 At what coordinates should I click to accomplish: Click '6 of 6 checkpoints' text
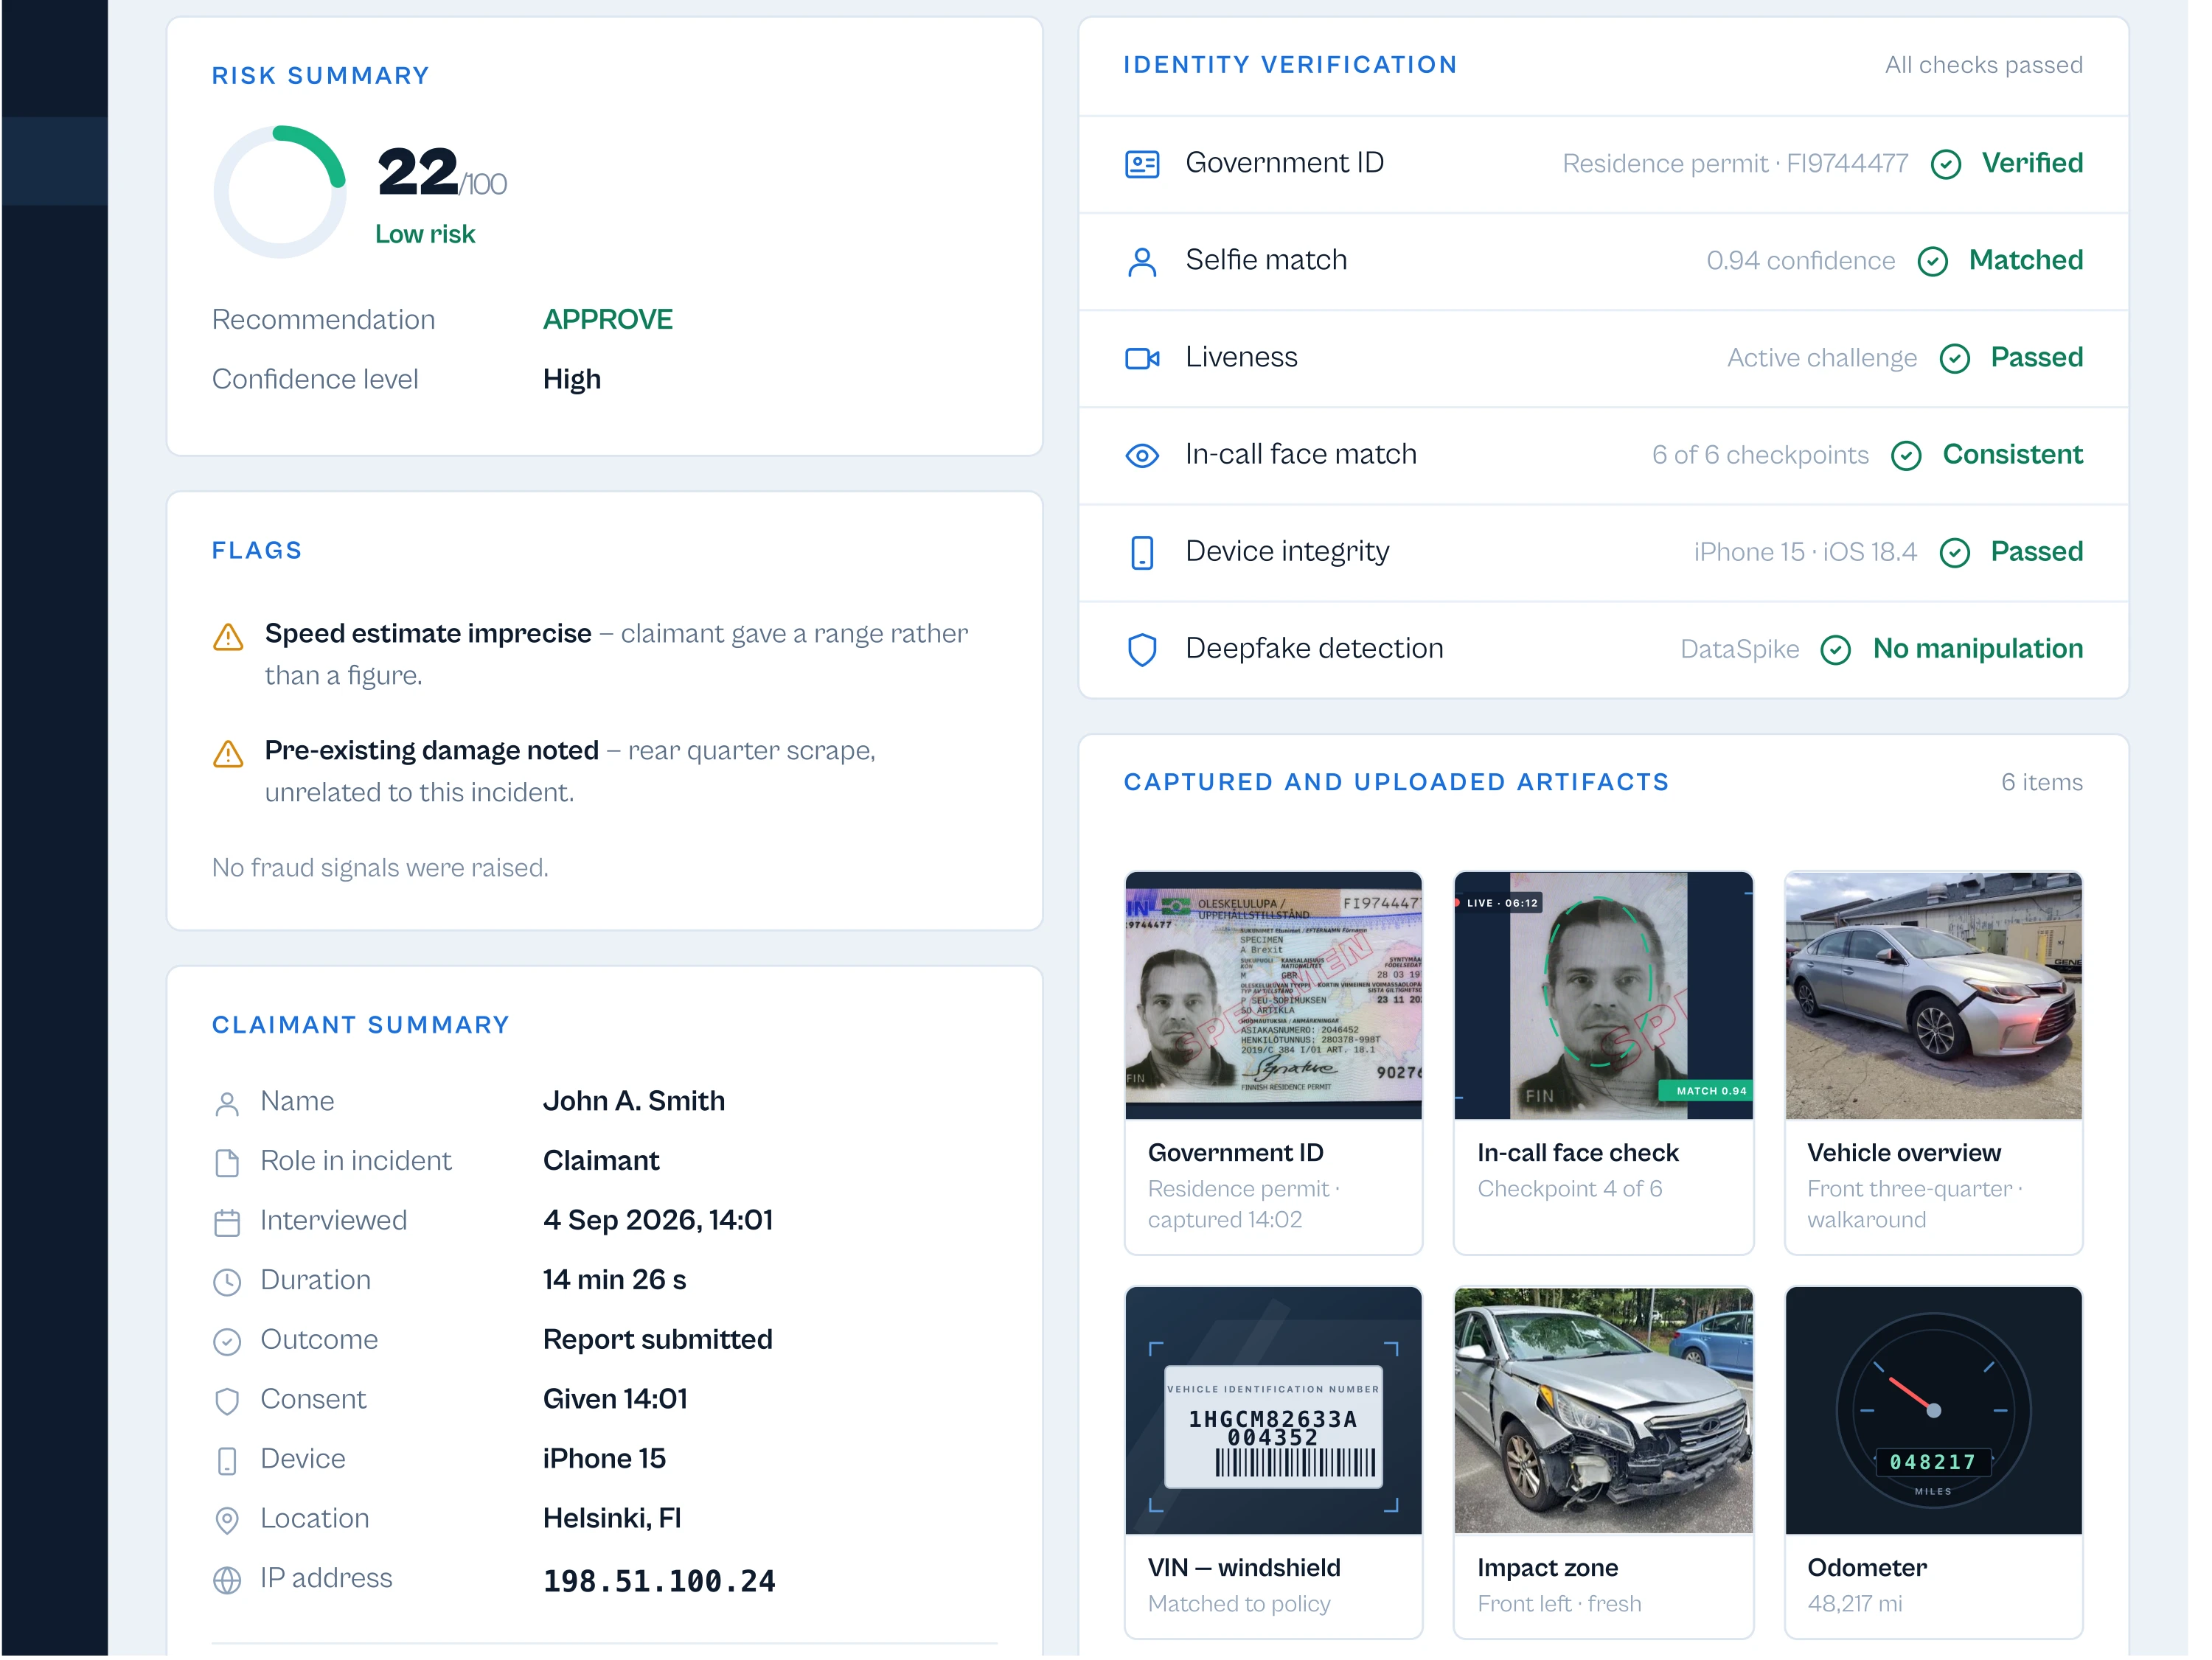tap(1760, 456)
